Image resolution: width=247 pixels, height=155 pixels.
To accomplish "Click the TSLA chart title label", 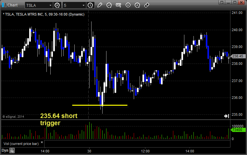I will tap(43, 14).
